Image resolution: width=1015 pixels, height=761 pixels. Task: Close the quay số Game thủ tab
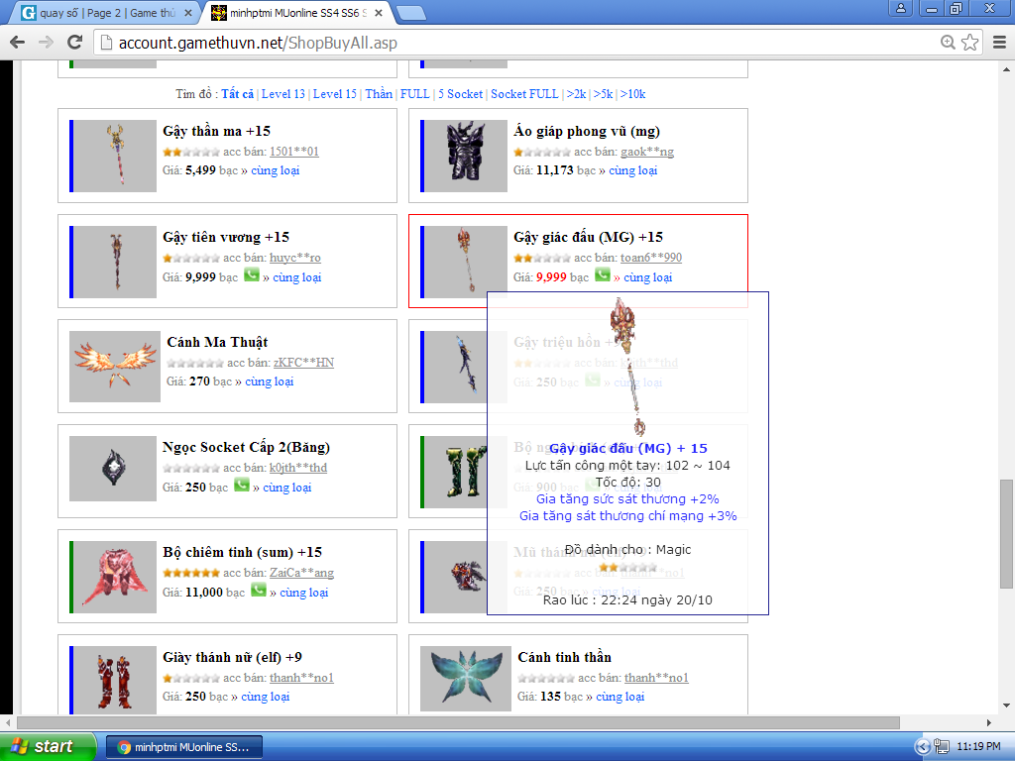pos(188,13)
